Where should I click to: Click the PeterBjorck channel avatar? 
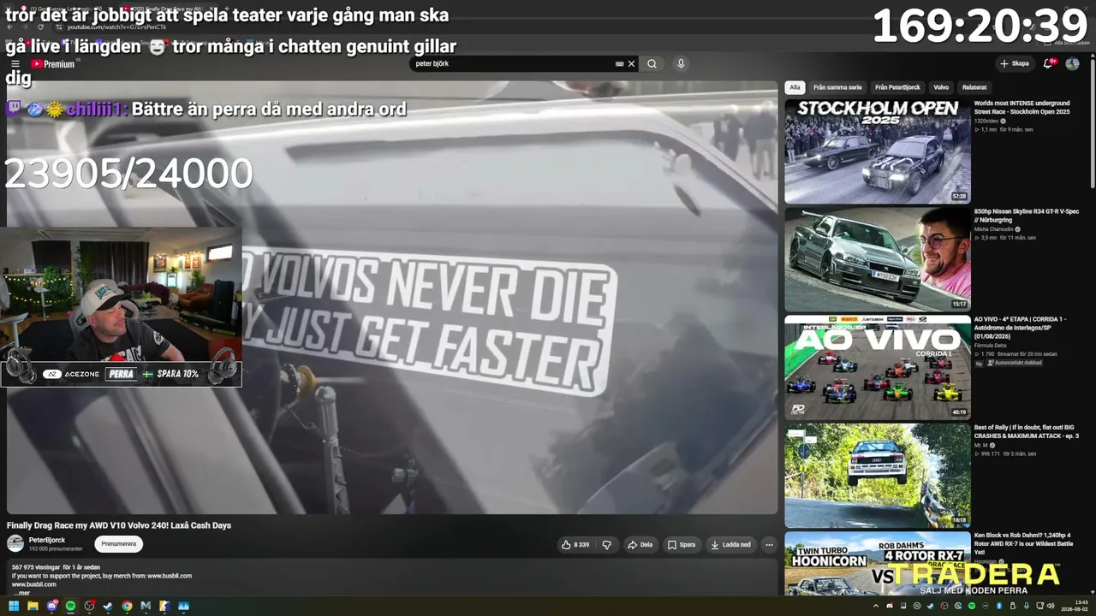point(15,543)
